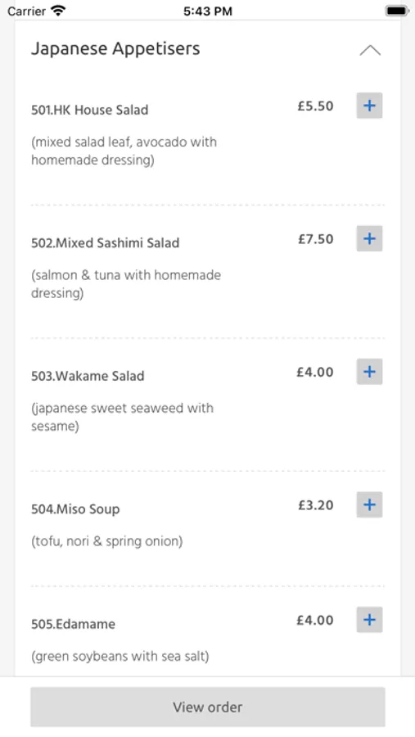The height and width of the screenshot is (737, 415).
Task: Select the 503.Wakame Salad item name
Action: coord(88,376)
